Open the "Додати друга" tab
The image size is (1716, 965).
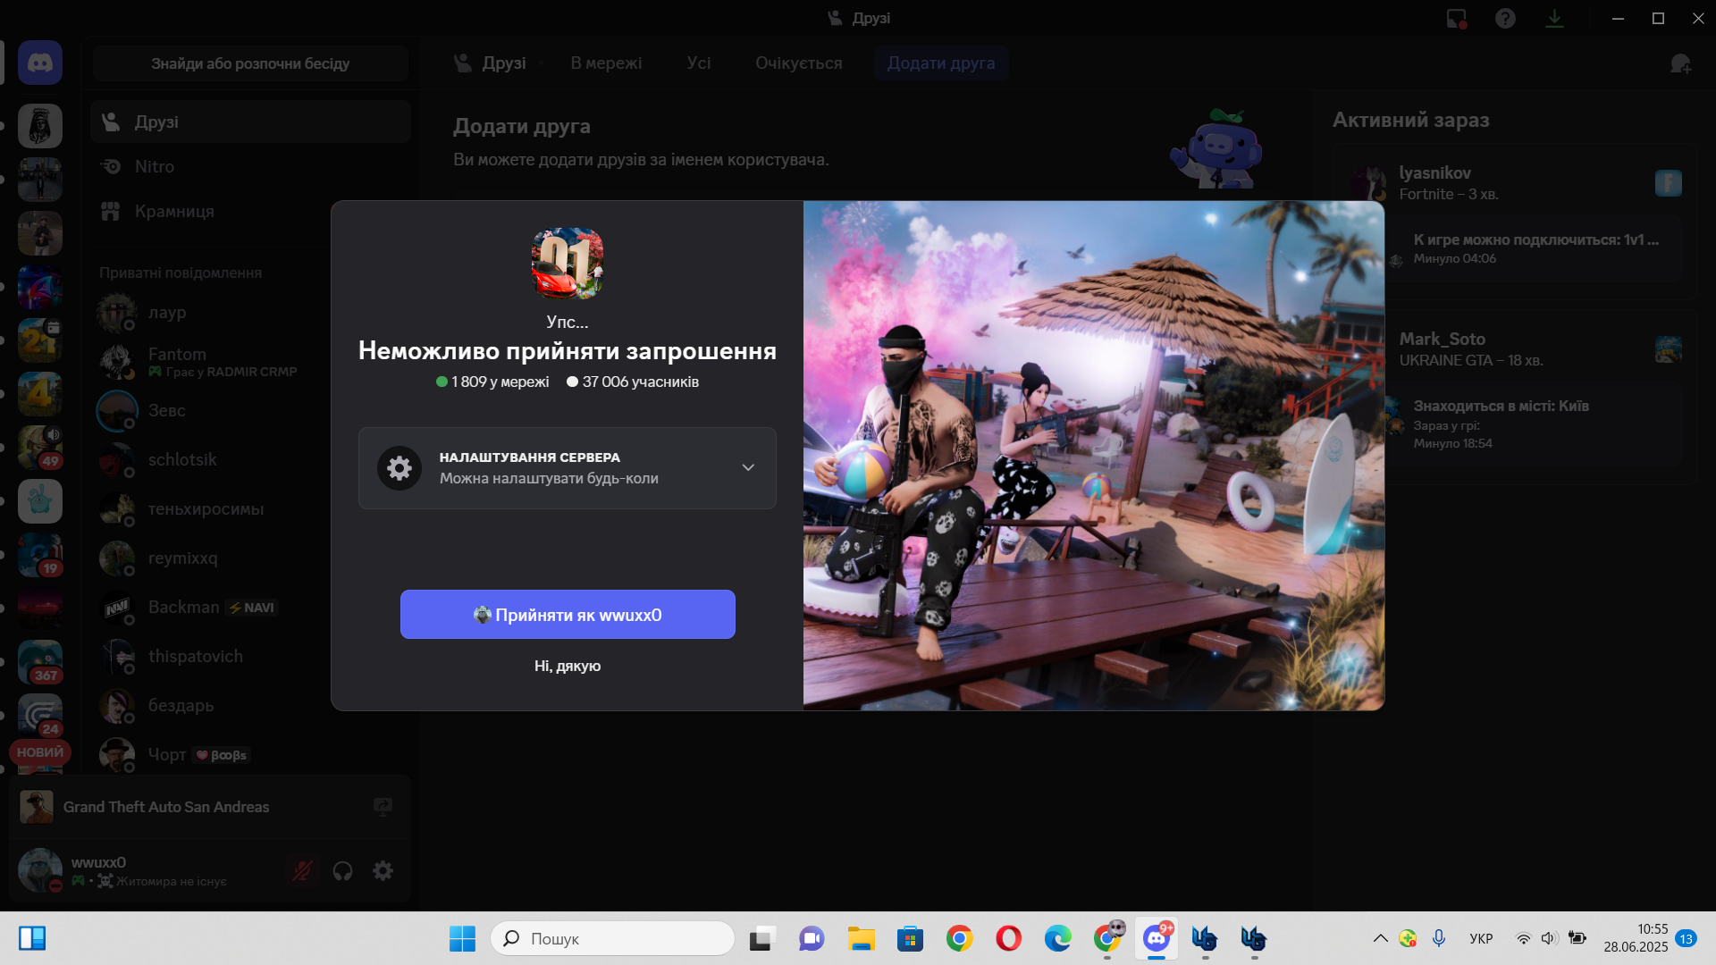tap(941, 63)
